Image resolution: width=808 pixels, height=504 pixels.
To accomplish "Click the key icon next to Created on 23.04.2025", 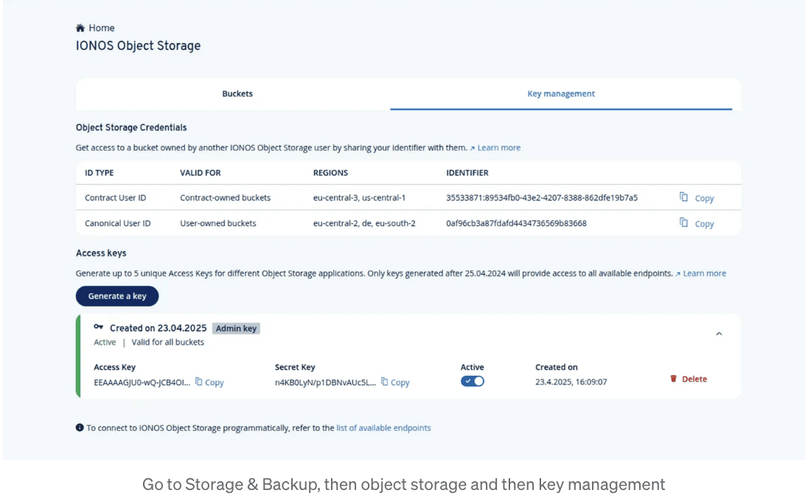I will pos(99,327).
